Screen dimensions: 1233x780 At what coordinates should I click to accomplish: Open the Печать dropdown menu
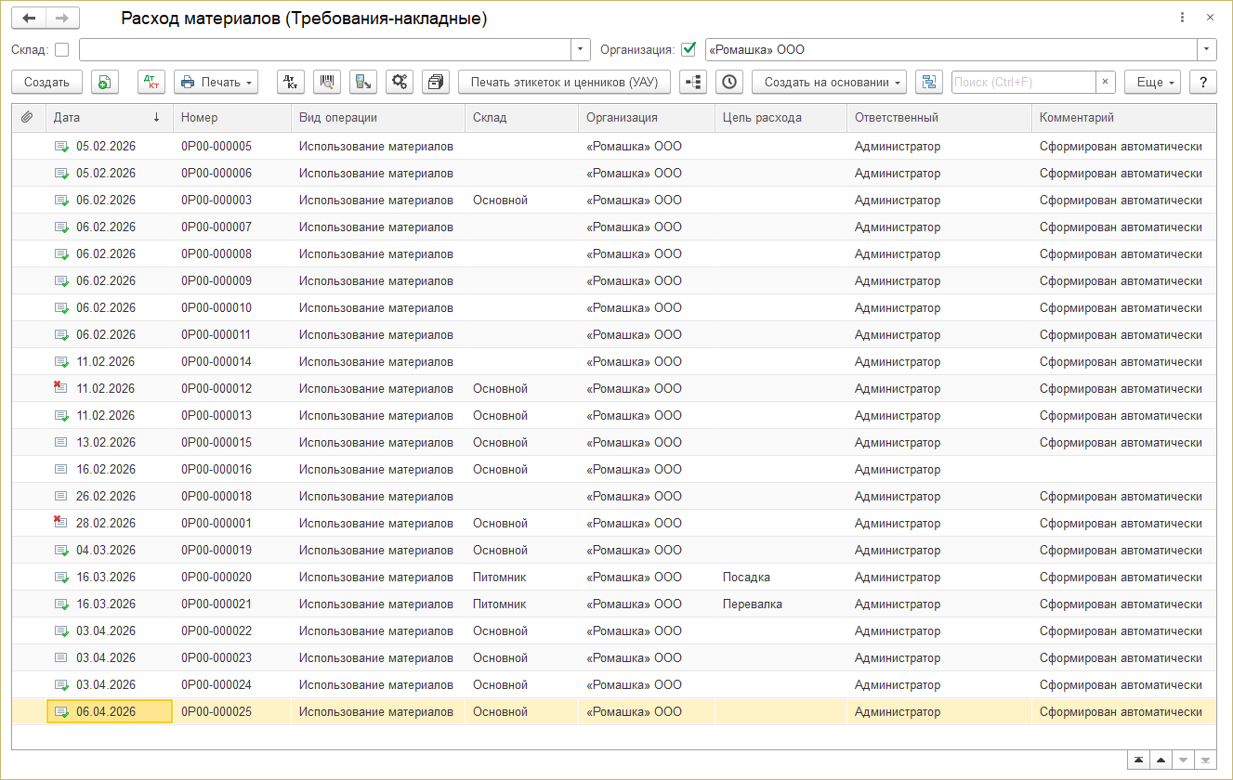(x=216, y=82)
